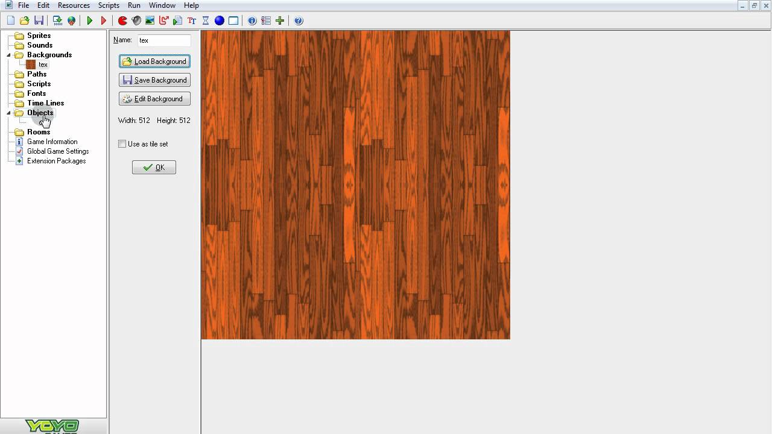This screenshot has width=772, height=434.
Task: Open the Scripts menu
Action: [109, 5]
